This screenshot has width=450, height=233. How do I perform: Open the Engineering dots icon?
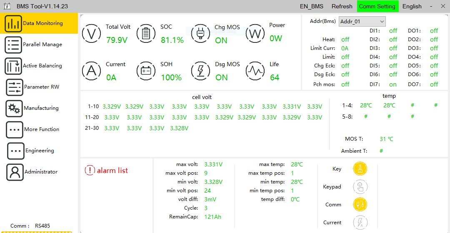coord(15,151)
